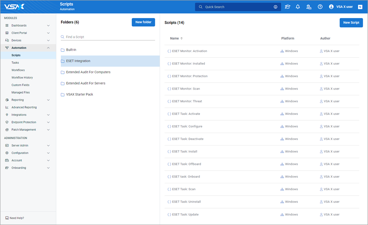Screen dimensions: 368x225
Task: Click the Endpoint Protection shield icon
Action: (7, 122)
